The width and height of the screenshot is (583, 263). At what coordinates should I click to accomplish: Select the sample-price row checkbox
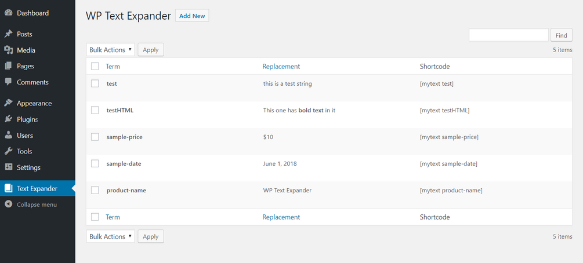[95, 137]
